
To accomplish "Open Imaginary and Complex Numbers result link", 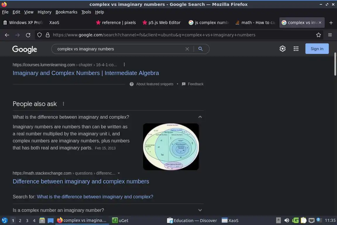I will 86,73.
